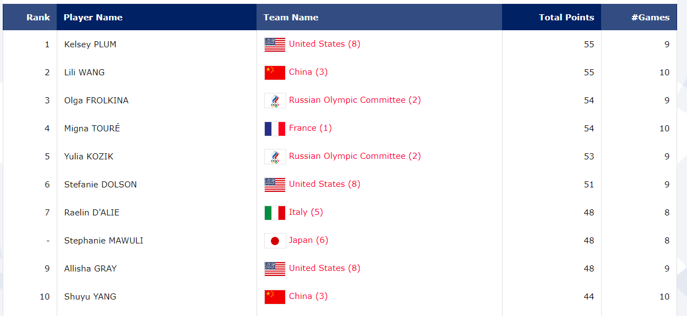The width and height of the screenshot is (687, 316).
Task: Click the China flag in Lili WANG's row
Action: pyautogui.click(x=275, y=73)
